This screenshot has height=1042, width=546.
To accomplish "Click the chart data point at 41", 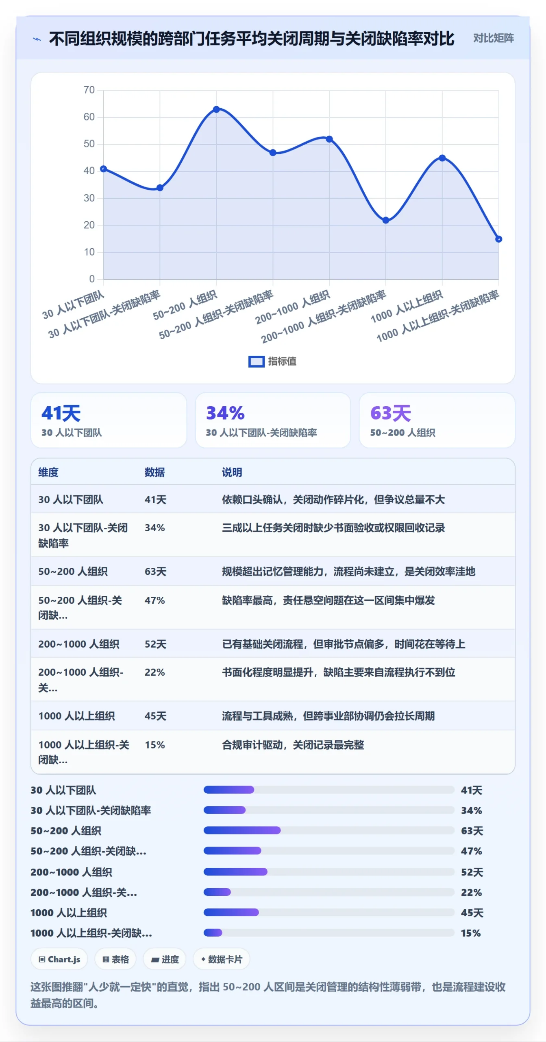I will [103, 169].
